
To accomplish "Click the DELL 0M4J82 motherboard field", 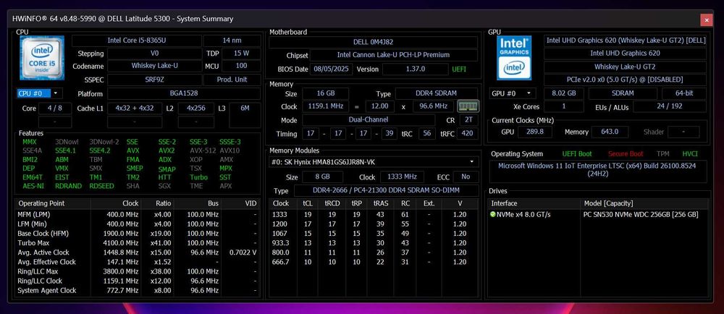I will pos(374,42).
